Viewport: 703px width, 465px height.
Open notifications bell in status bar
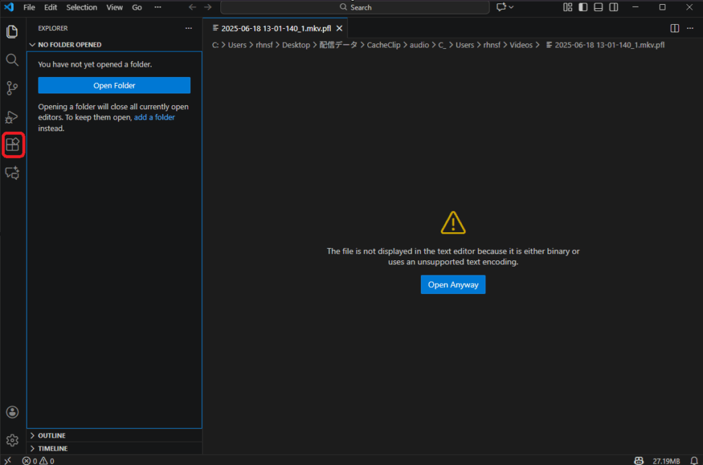coord(692,460)
